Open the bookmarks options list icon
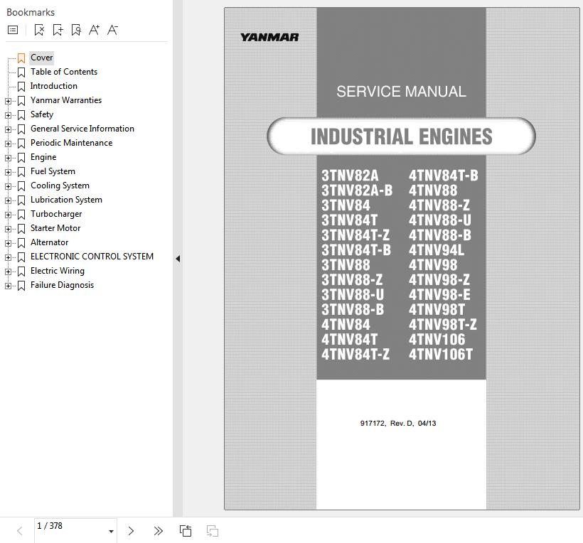Viewport: 583px width, 543px height. 13,30
